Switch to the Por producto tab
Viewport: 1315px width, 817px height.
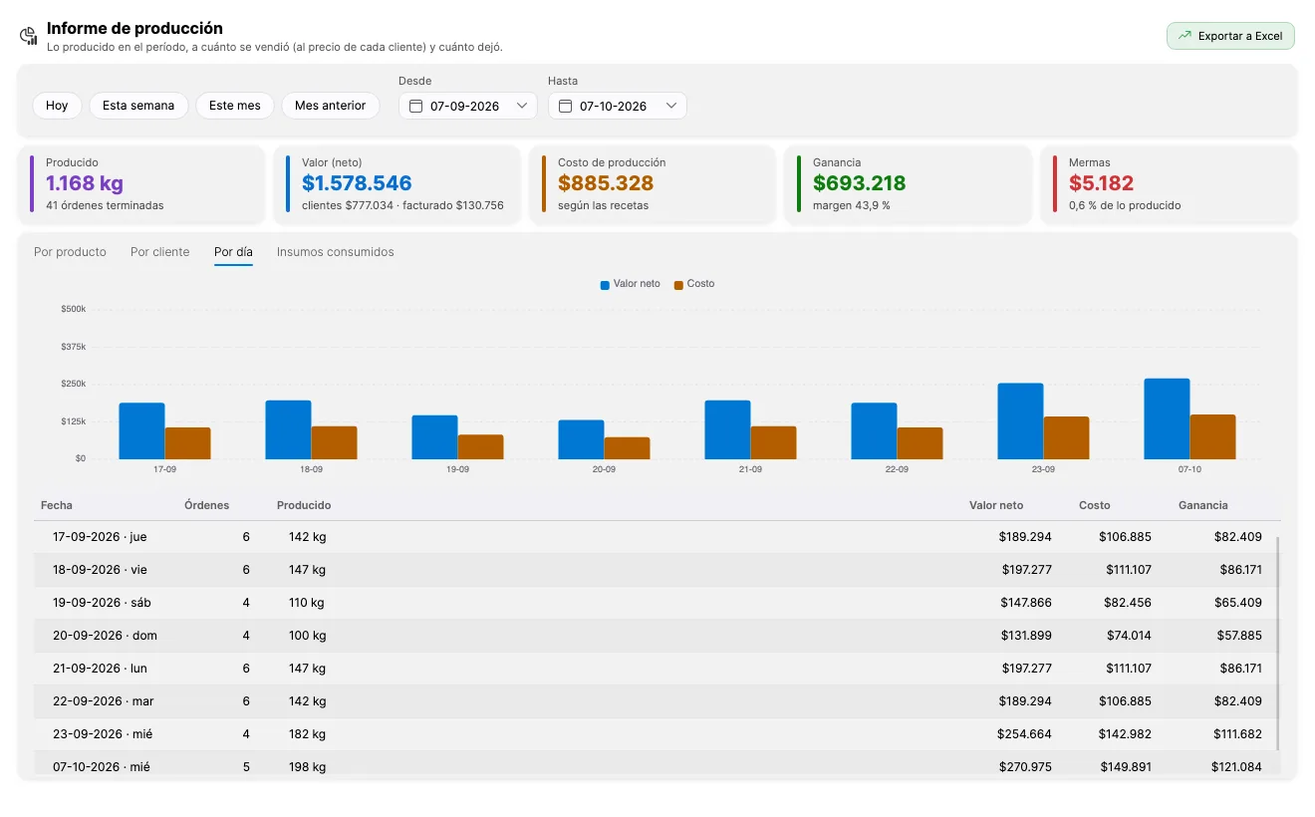pyautogui.click(x=70, y=252)
